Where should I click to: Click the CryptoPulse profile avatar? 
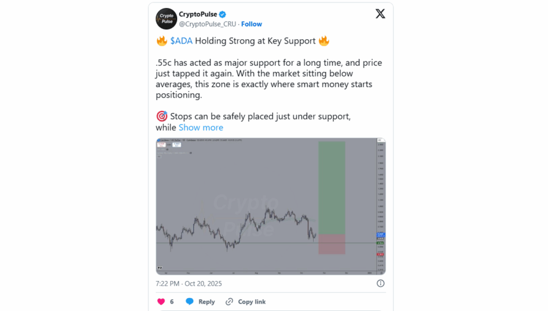click(166, 19)
